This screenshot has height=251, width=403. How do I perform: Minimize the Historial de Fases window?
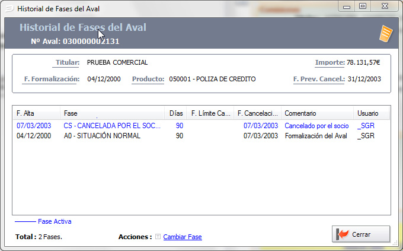[347, 7]
